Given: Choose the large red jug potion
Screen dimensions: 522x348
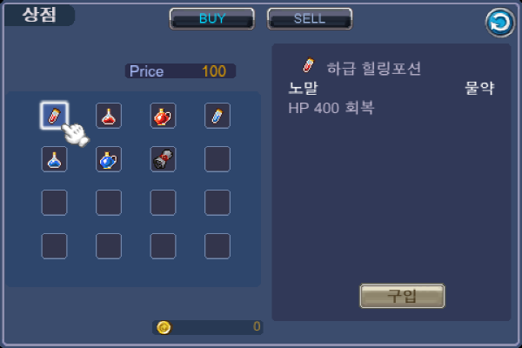Looking at the screenshot, I should (x=163, y=116).
